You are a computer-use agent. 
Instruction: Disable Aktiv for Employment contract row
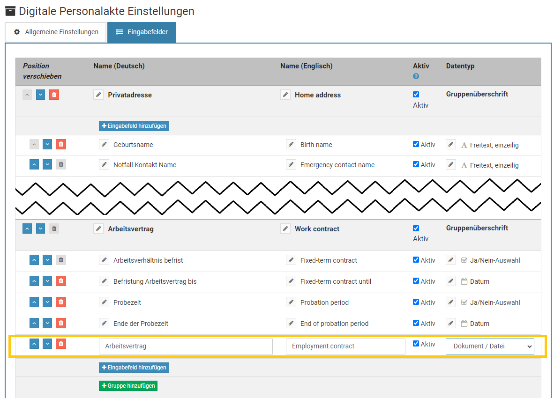tap(416, 344)
